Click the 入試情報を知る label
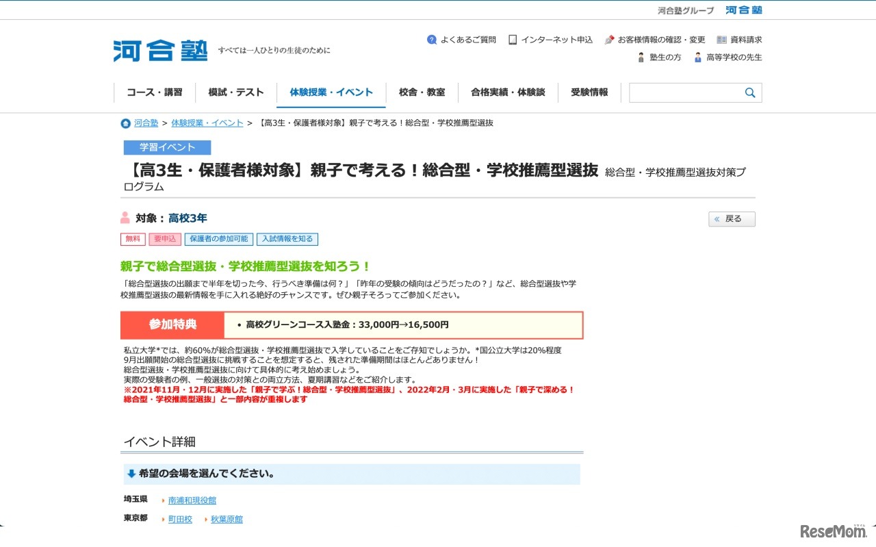The image size is (876, 547). pyautogui.click(x=287, y=239)
